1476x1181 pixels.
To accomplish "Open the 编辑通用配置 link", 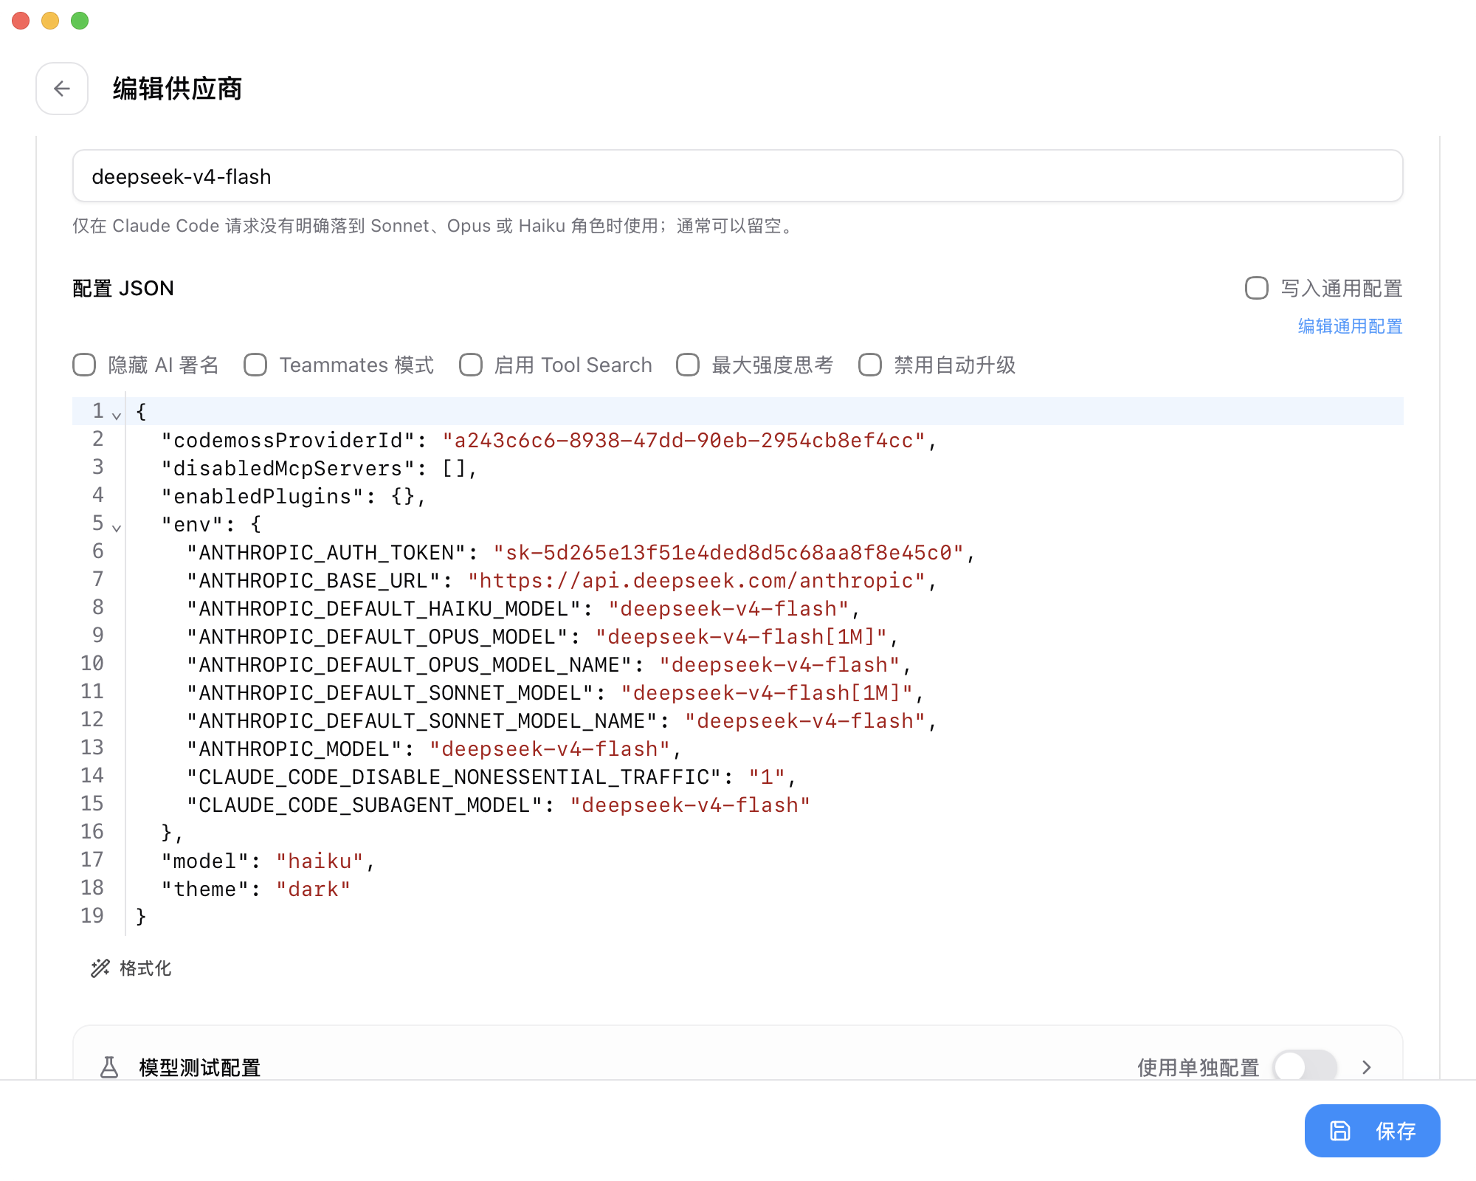I will (x=1350, y=326).
